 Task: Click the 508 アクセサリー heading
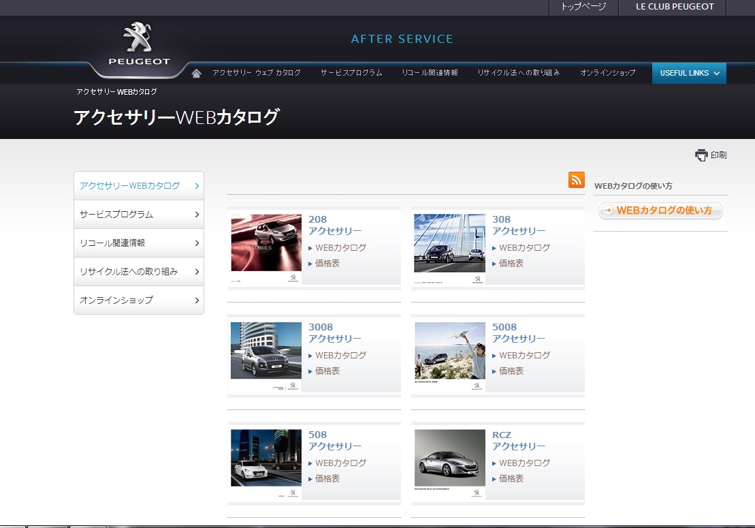click(335, 440)
